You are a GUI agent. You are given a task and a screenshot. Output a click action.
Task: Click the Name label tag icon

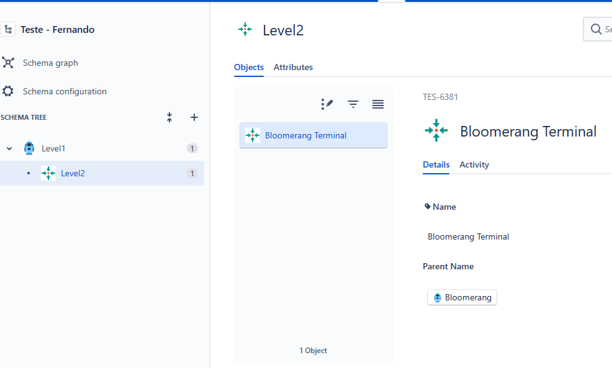[428, 207]
